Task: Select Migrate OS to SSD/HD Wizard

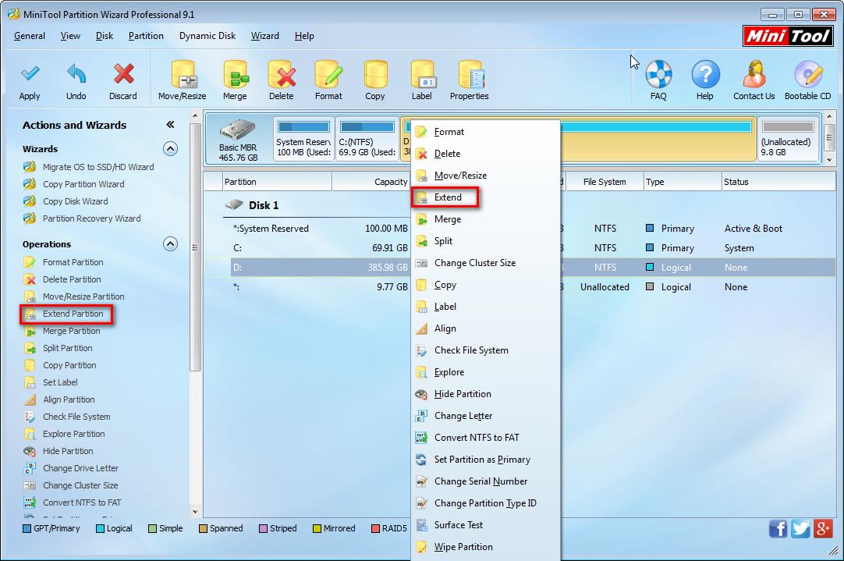Action: pos(98,167)
